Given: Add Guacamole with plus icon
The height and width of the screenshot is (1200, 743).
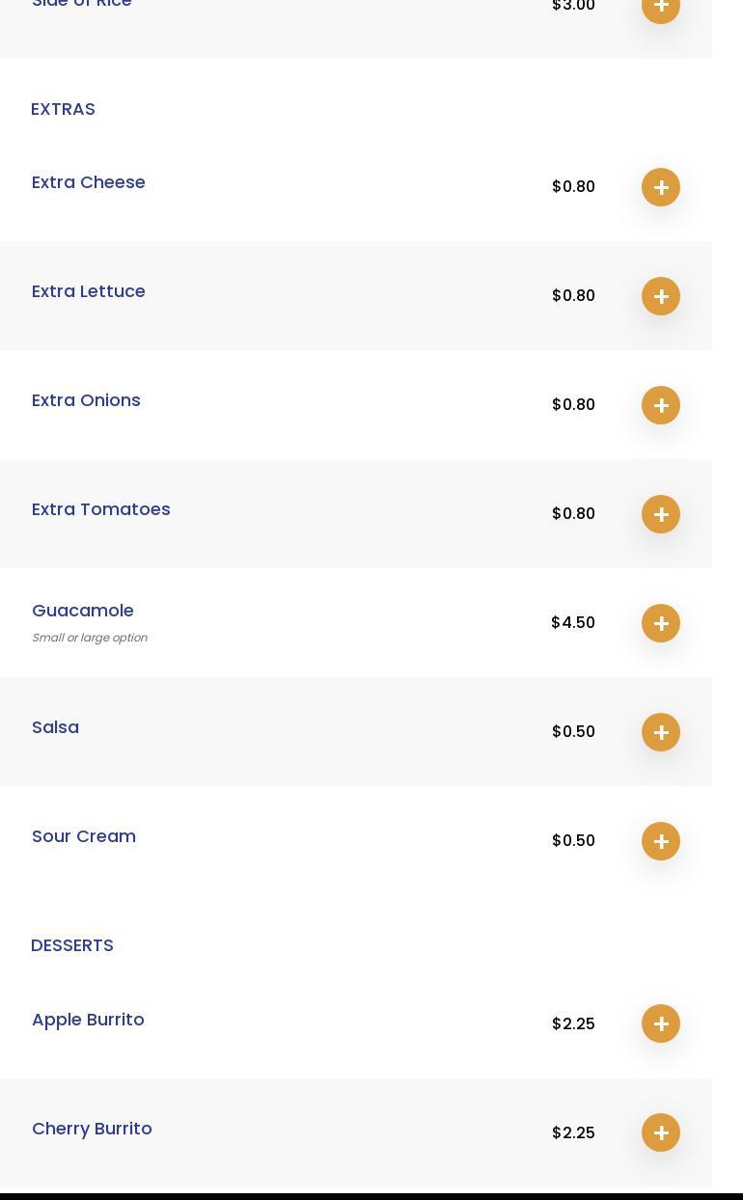Looking at the screenshot, I should (x=661, y=623).
